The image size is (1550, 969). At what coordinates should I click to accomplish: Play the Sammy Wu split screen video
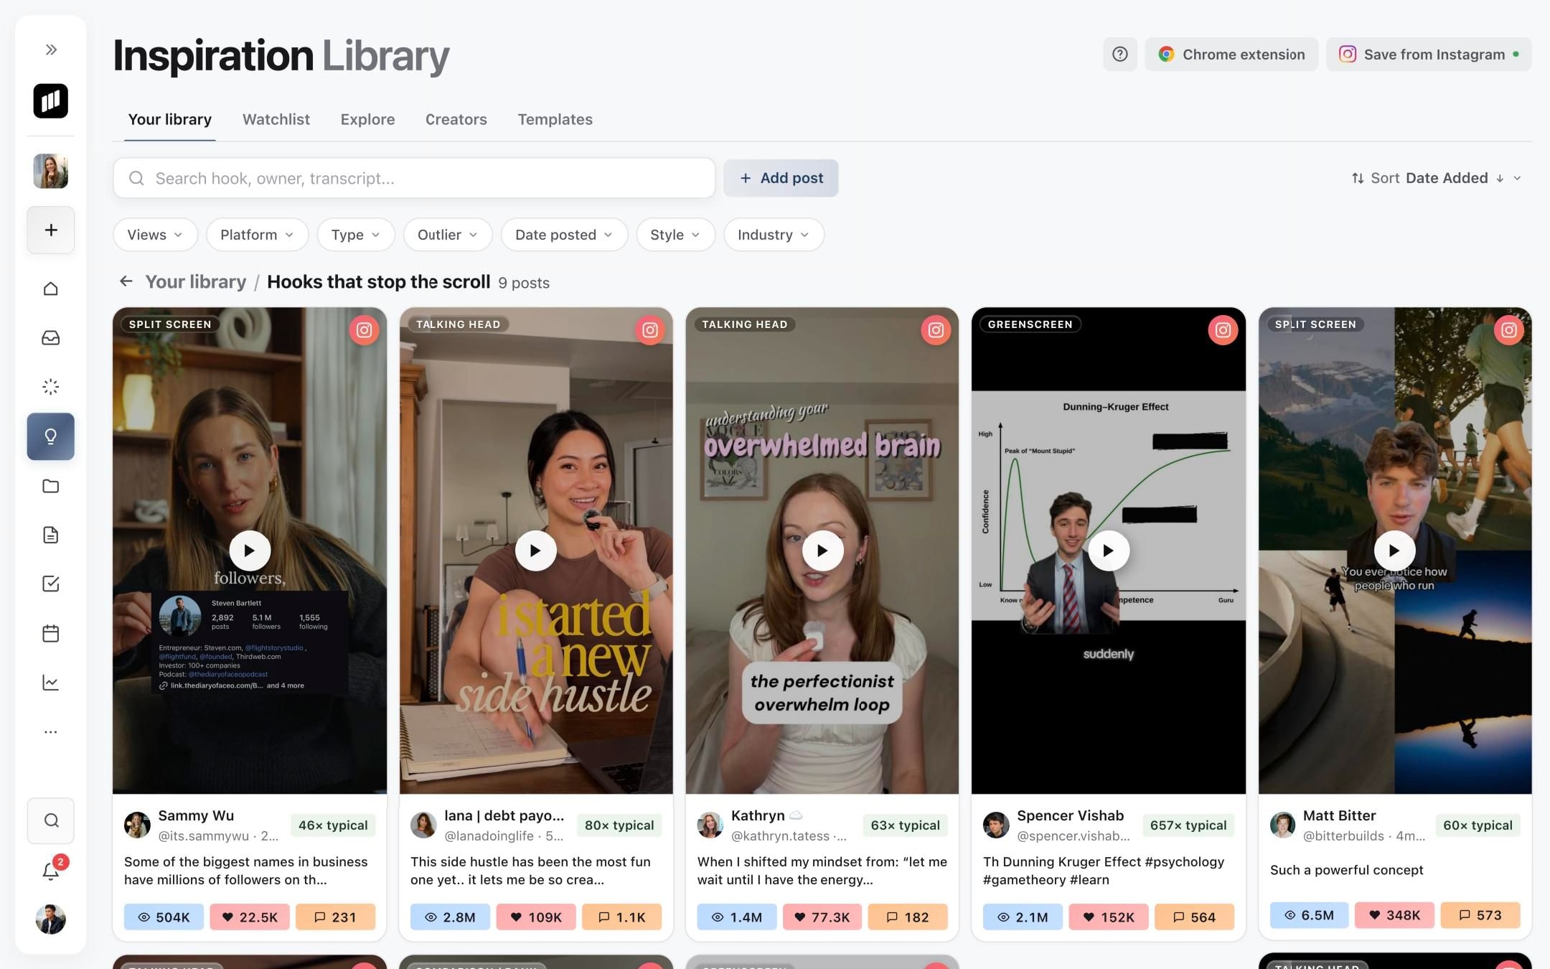250,551
